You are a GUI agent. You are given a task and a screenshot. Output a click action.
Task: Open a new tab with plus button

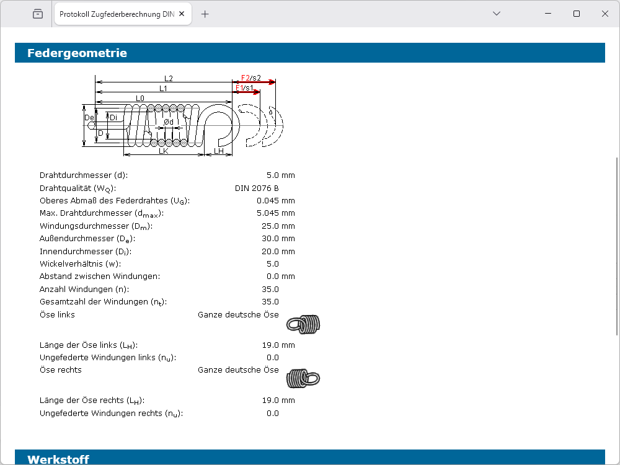pyautogui.click(x=205, y=14)
